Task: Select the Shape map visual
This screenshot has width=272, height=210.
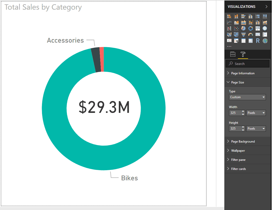Action: [236, 34]
